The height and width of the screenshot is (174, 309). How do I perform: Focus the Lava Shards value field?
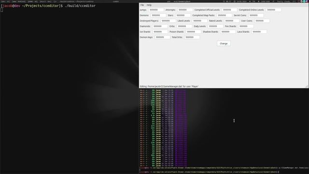tap(259, 32)
